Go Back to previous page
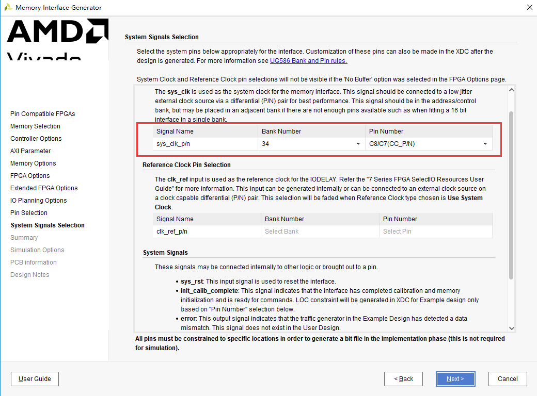Image resolution: width=537 pixels, height=396 pixels. 403,379
